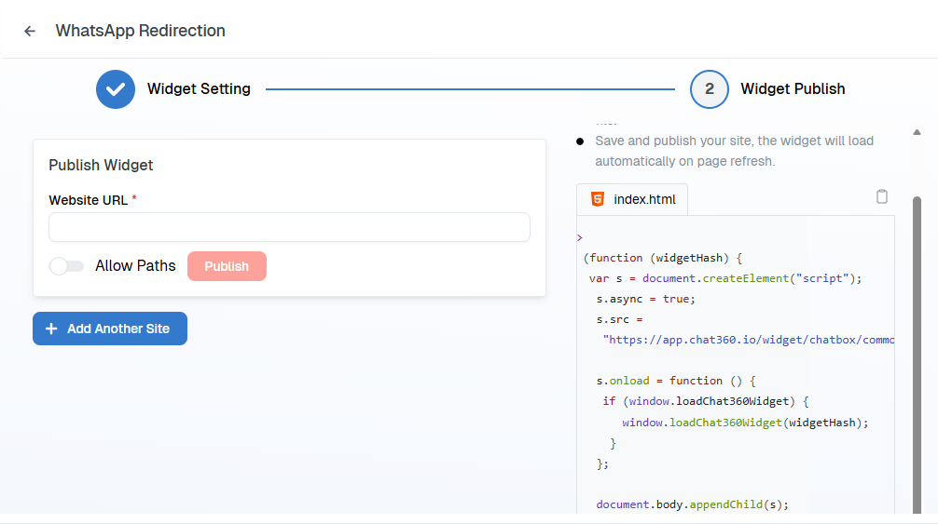
Task: Focus the Website URL input field
Action: [x=290, y=227]
